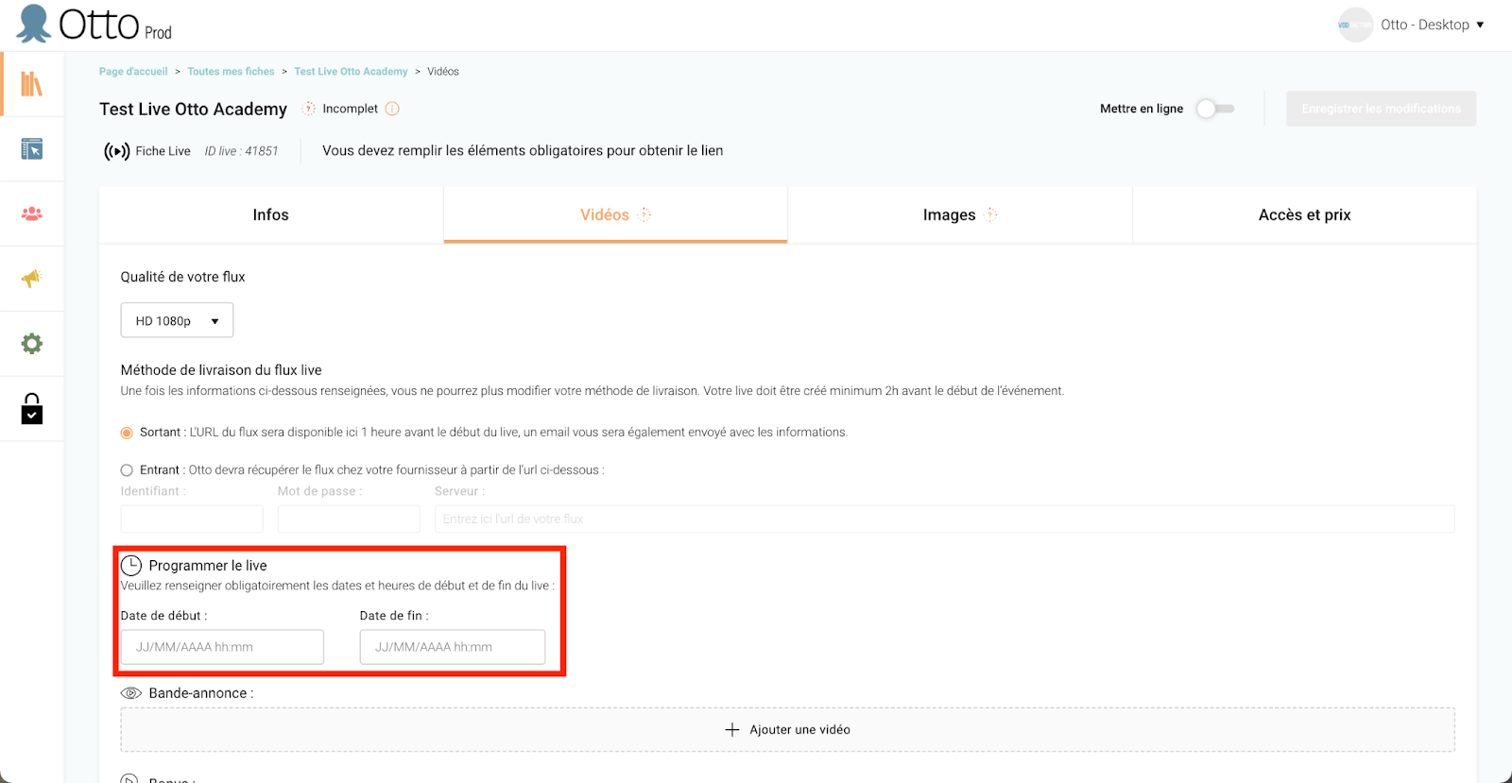
Task: Select the Sortant delivery radio button
Action: [127, 433]
